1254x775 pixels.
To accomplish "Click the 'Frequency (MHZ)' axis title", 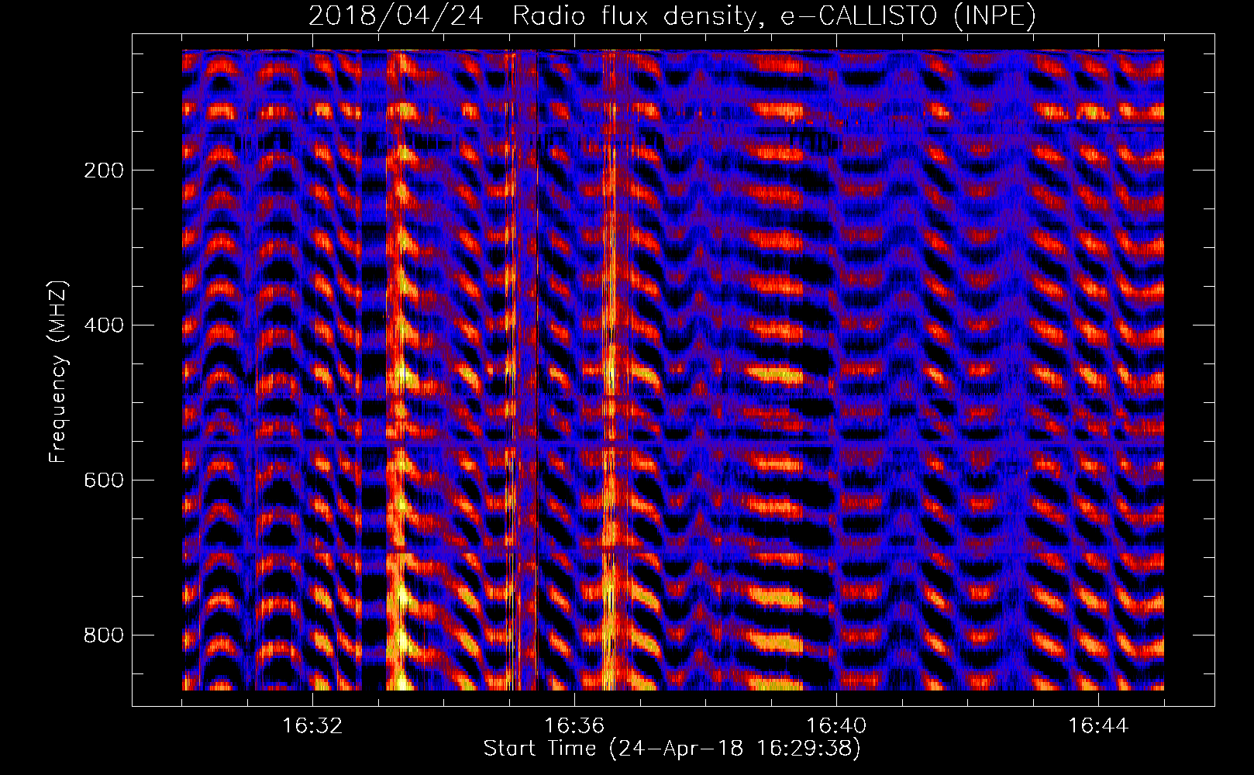I will tap(58, 372).
